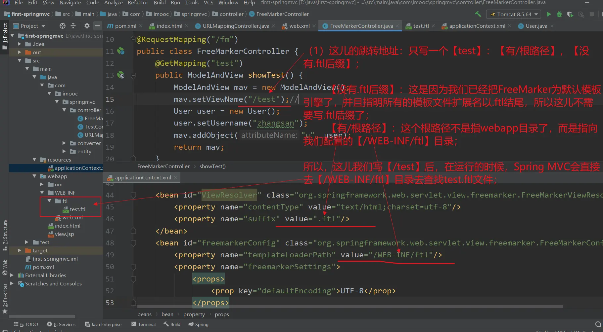
Task: Click the collapse all icon in Project panel
Action: click(73, 26)
